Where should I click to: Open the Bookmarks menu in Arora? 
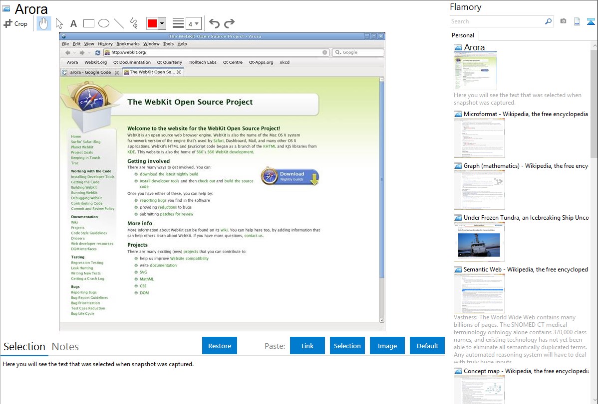click(128, 44)
